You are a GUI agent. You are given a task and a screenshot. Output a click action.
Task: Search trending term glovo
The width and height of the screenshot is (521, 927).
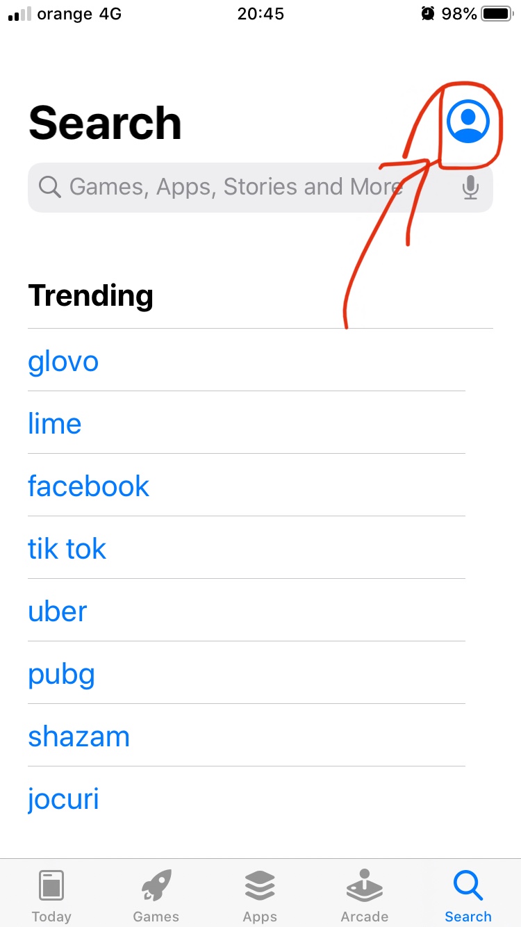[63, 361]
